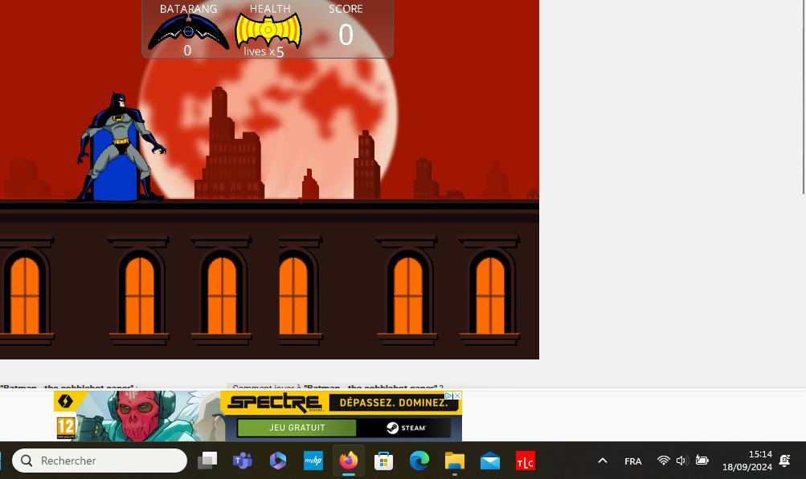Open File Explorer from the taskbar
This screenshot has width=806, height=479.
click(455, 461)
